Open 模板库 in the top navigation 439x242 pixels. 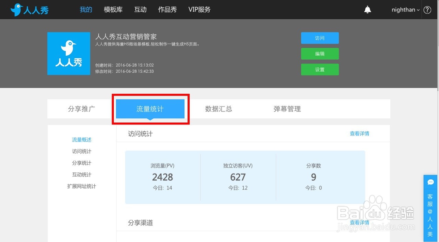pyautogui.click(x=113, y=10)
